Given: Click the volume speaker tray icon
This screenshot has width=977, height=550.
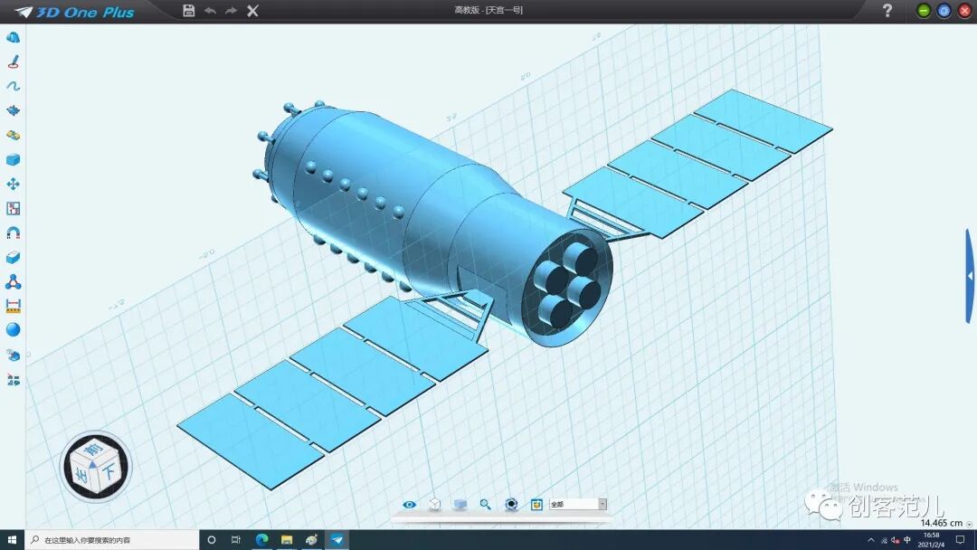Looking at the screenshot, I should tap(895, 540).
